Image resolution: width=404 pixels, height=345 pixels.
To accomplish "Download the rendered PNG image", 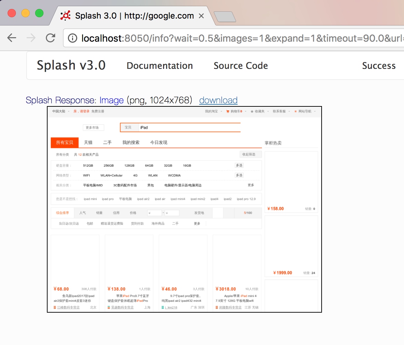I will 218,100.
